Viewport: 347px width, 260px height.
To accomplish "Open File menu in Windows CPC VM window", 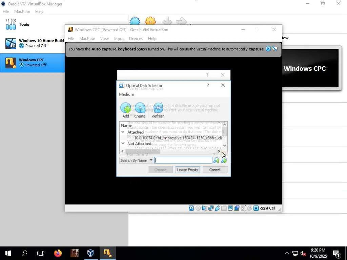I will point(71,39).
